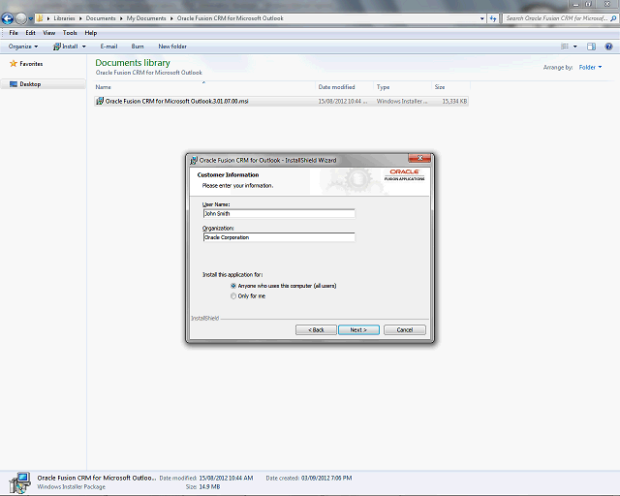Screen dimensions: 620x496
Task: Click the Back navigation arrow in Explorer
Action: click(8, 18)
